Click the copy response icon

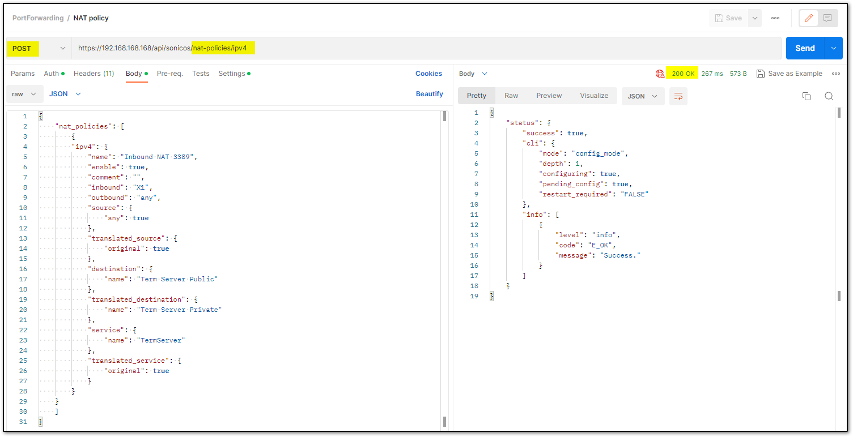coord(807,96)
